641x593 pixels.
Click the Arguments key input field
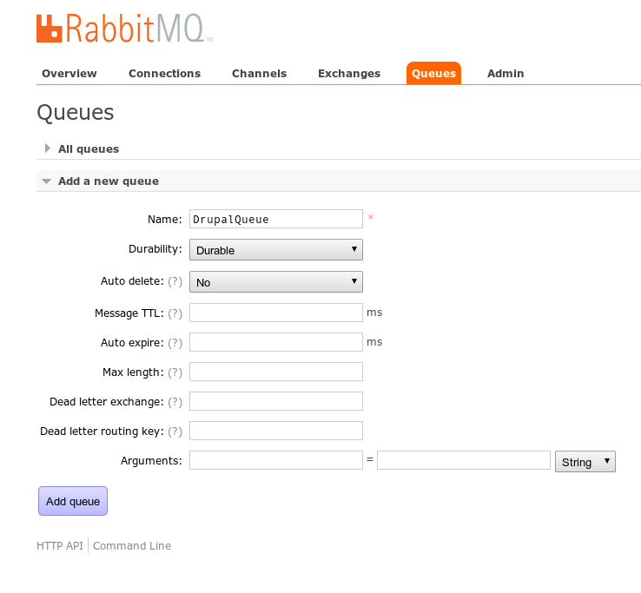point(276,460)
